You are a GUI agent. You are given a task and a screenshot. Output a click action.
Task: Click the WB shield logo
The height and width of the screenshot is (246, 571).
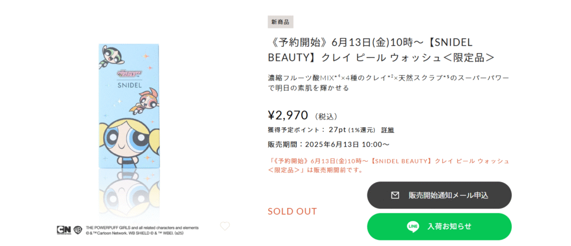[x=76, y=229]
